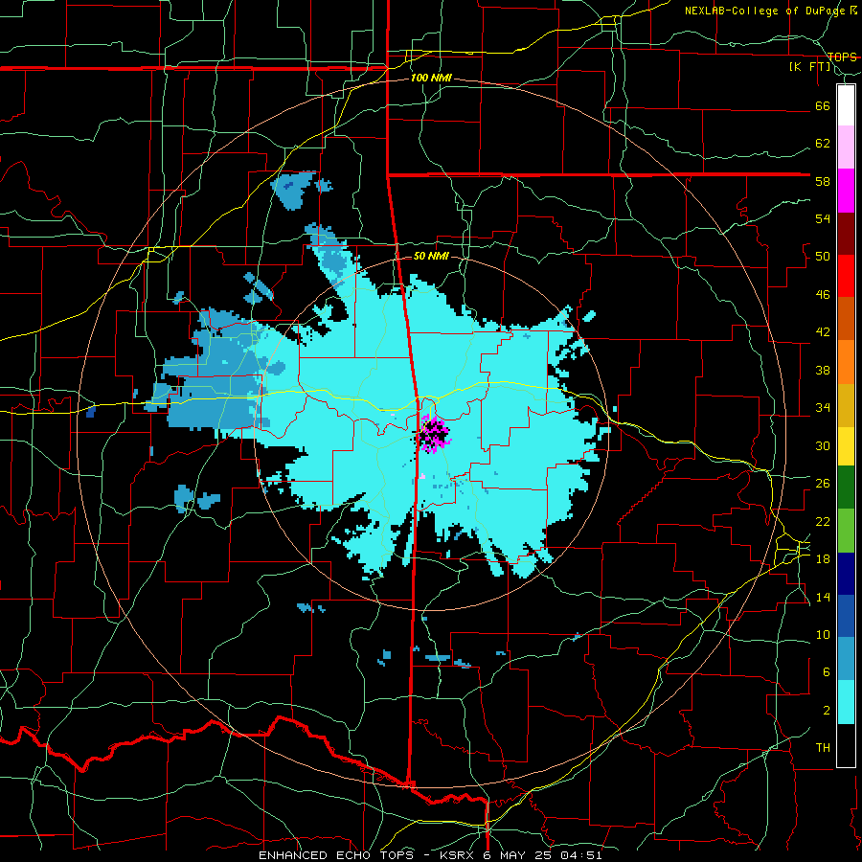
Task: Click the dark orange swatch between 42 and 46
Action: (x=846, y=318)
